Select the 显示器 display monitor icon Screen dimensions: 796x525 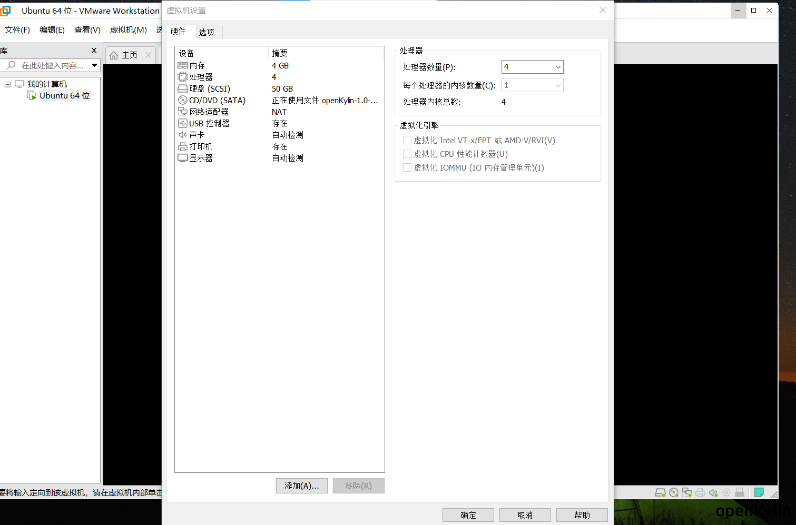(x=182, y=158)
